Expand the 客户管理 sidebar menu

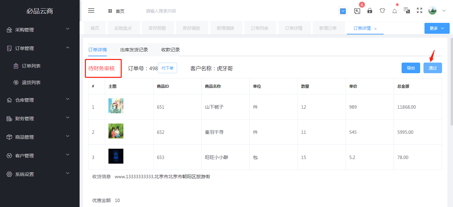click(x=40, y=156)
